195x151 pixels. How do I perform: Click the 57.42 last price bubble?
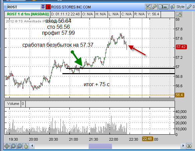click(181, 47)
